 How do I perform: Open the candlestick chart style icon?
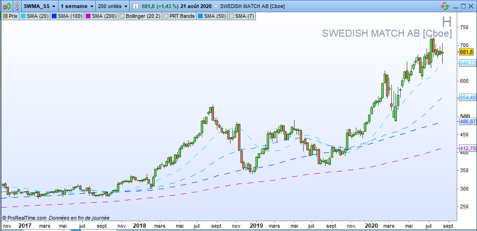7,6
